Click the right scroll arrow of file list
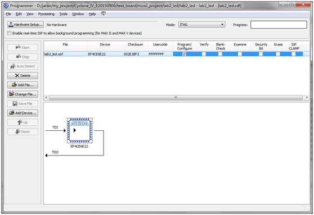The height and width of the screenshot is (215, 314). point(307,97)
